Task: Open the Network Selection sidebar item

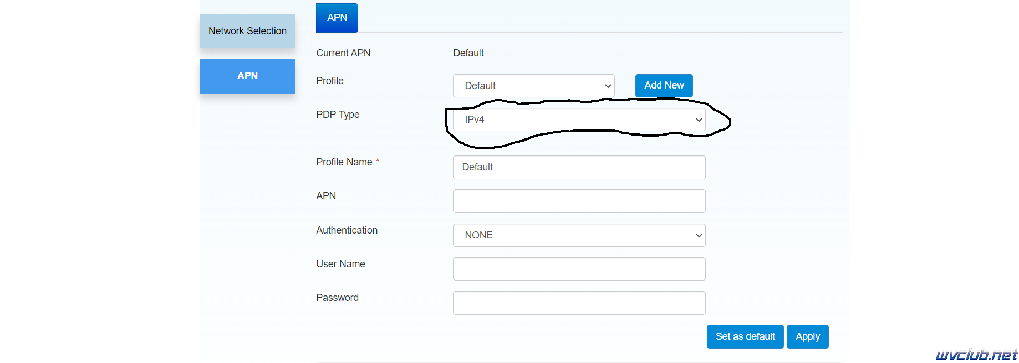Action: click(x=247, y=31)
